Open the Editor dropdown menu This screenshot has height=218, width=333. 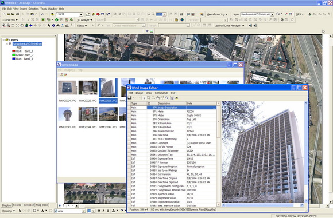tap(82, 26)
